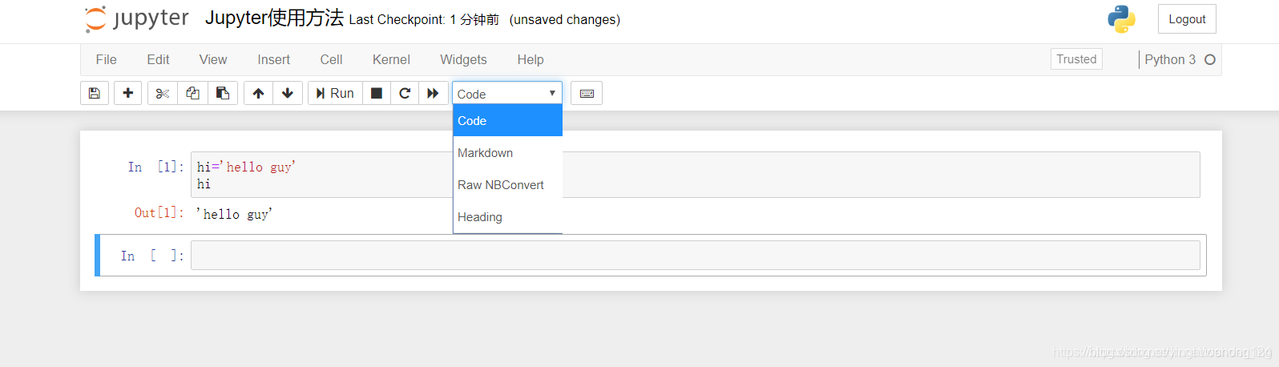This screenshot has height=367, width=1279.
Task: Move selected cell up arrow
Action: pos(258,93)
